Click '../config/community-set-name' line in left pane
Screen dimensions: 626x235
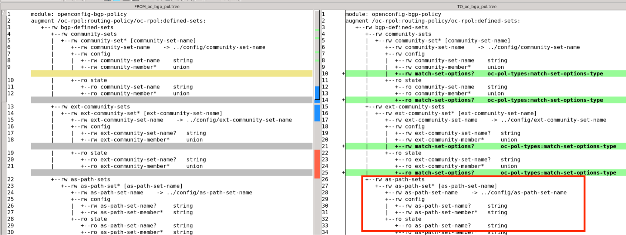pos(168,47)
